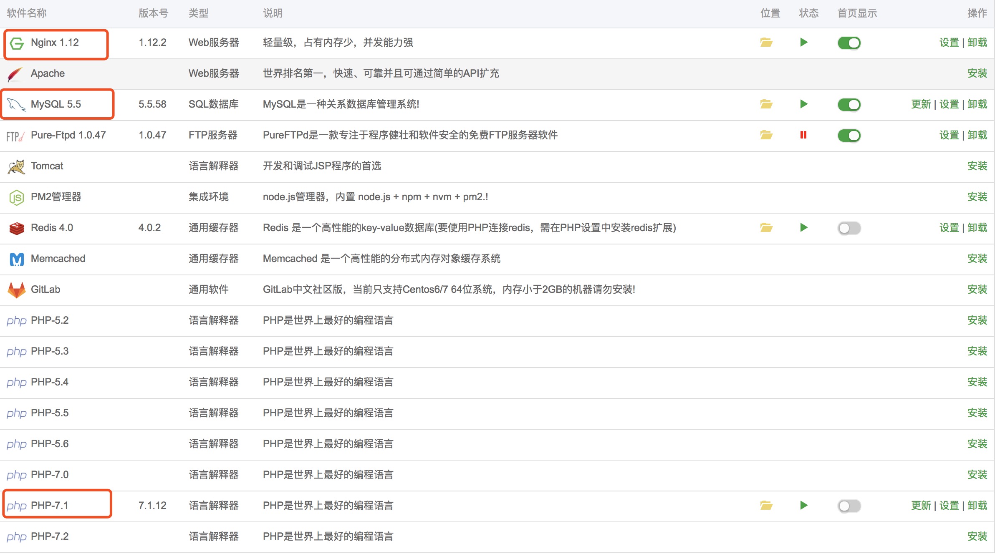Click the MySQL version 5.5.58 cell

152,104
